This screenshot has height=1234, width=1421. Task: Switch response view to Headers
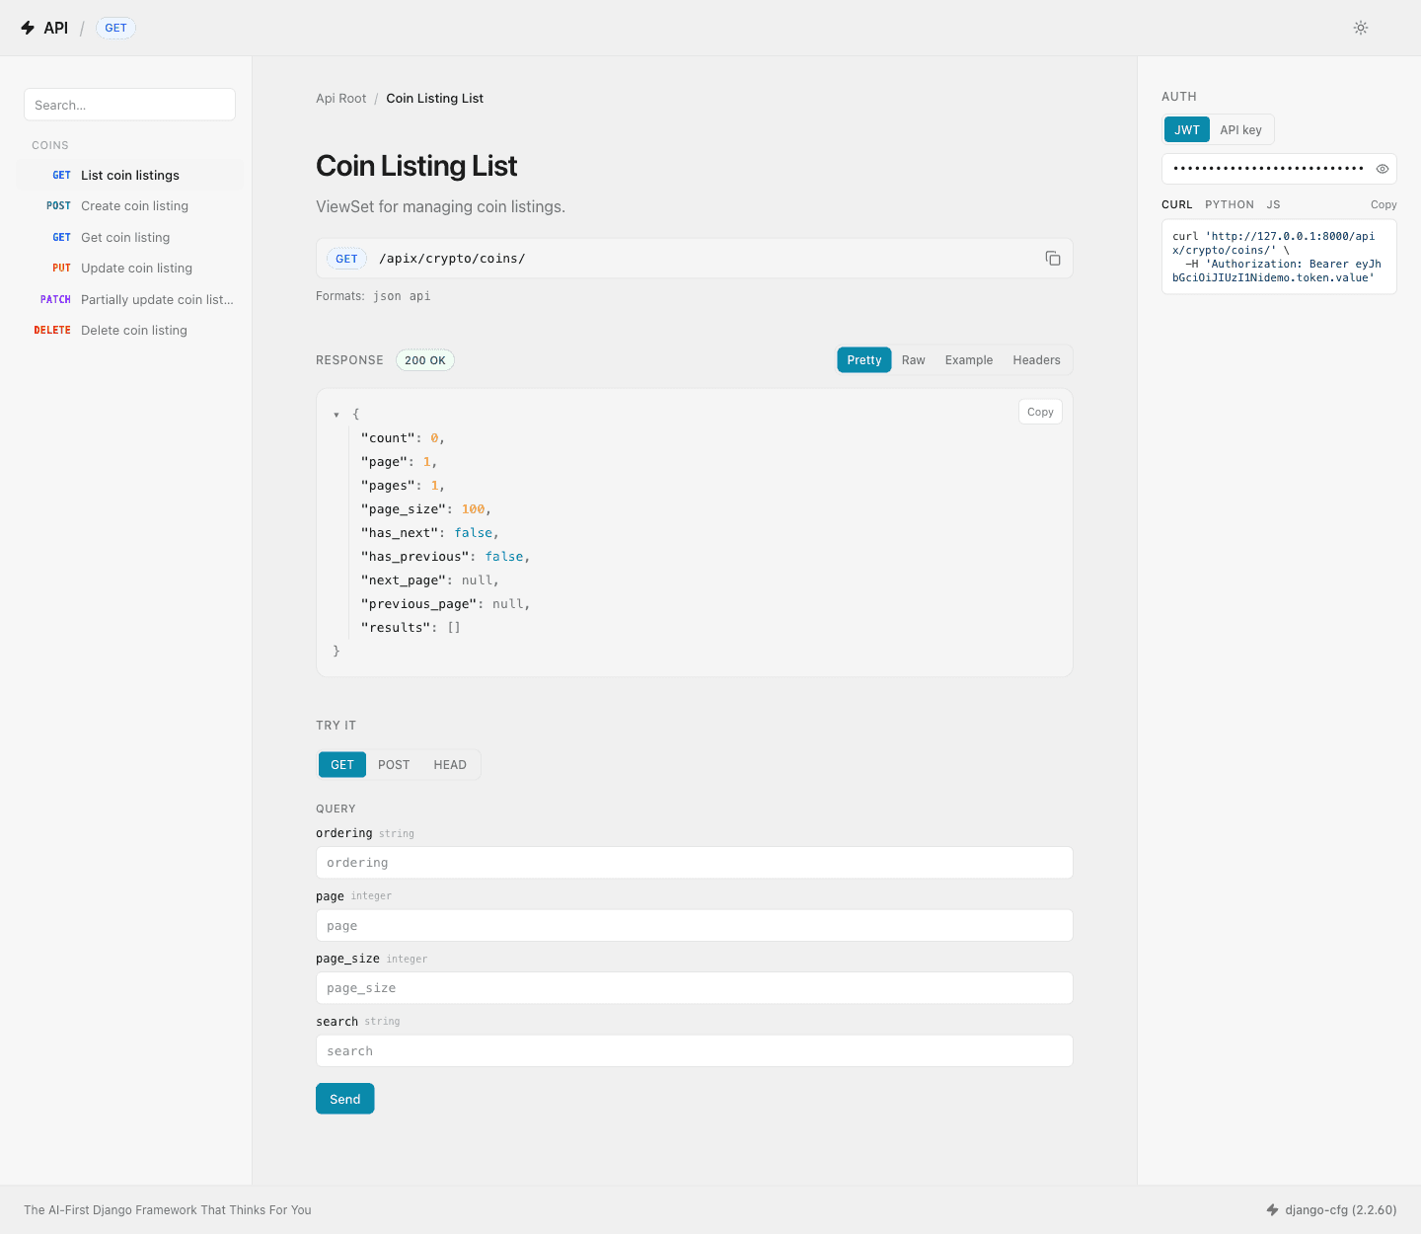coord(1036,360)
